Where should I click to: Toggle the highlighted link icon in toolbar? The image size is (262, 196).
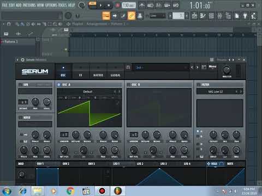pos(132,16)
